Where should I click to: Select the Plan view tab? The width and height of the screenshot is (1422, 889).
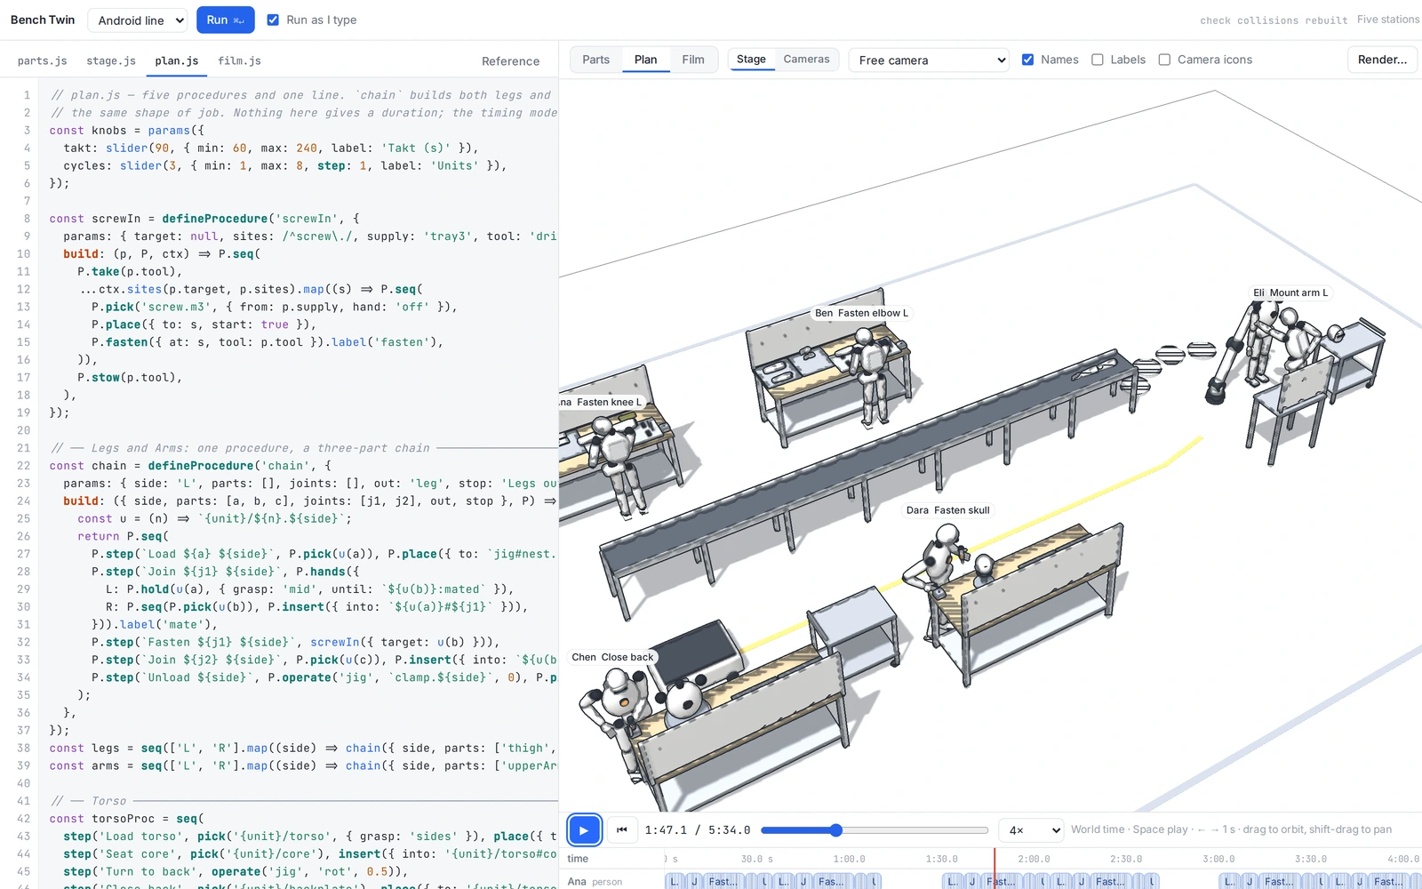point(646,60)
